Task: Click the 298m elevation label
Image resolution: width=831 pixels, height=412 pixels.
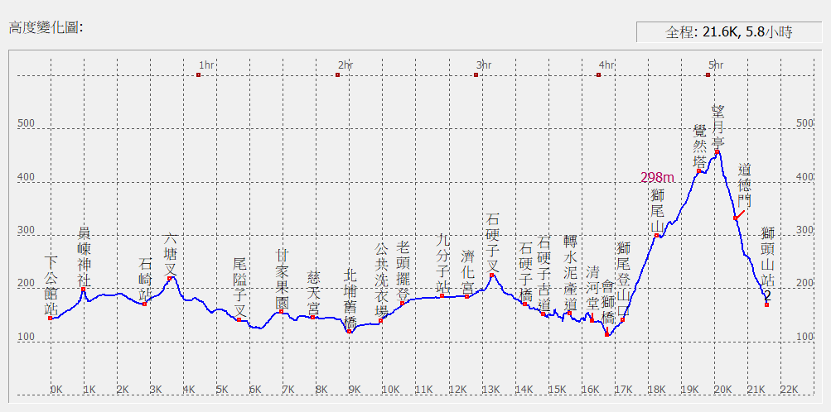Action: click(657, 177)
